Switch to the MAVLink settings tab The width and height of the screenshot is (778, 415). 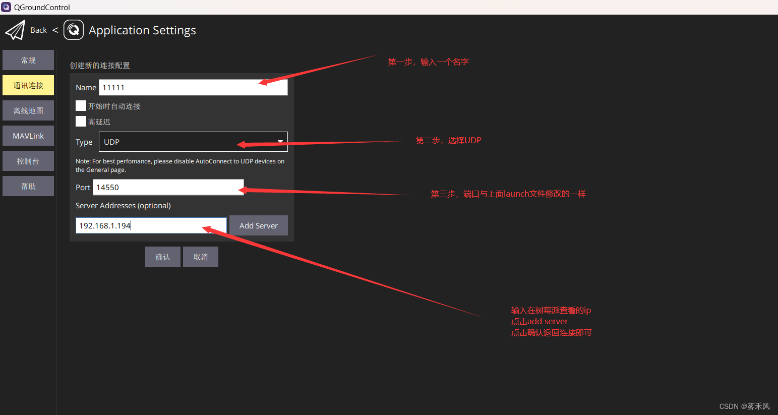pyautogui.click(x=28, y=135)
